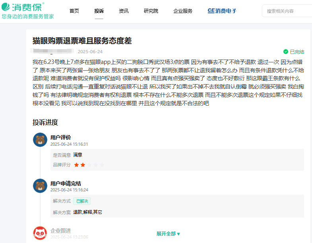Click the 消费保 logo
The width and height of the screenshot is (312, 243).
(23, 7)
